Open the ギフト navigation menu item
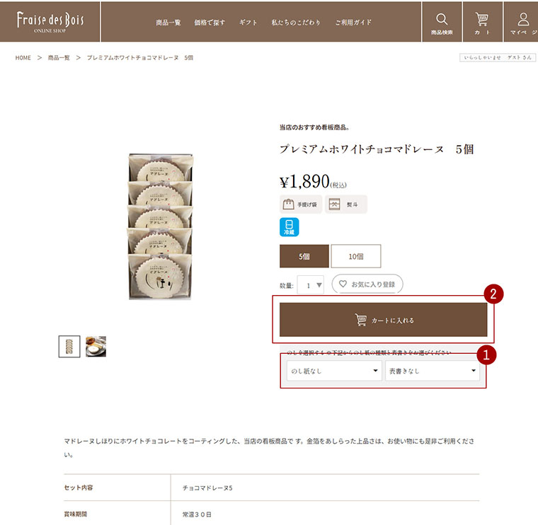This screenshot has width=538, height=525. point(248,23)
